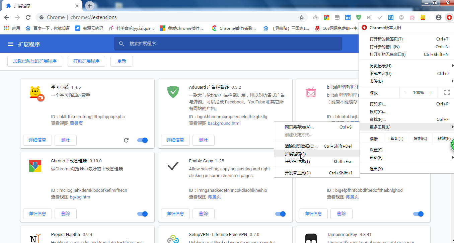This screenshot has height=243, width=454.
Task: Click the red Chrome update menu button
Action: click(x=449, y=17)
